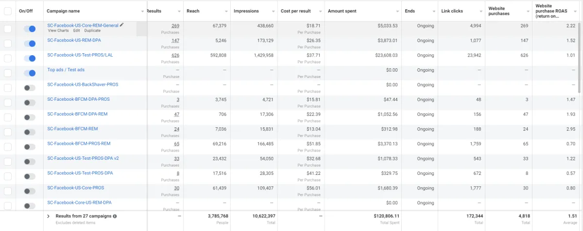
Task: Click the Cost per result column arrow
Action: [x=321, y=11]
